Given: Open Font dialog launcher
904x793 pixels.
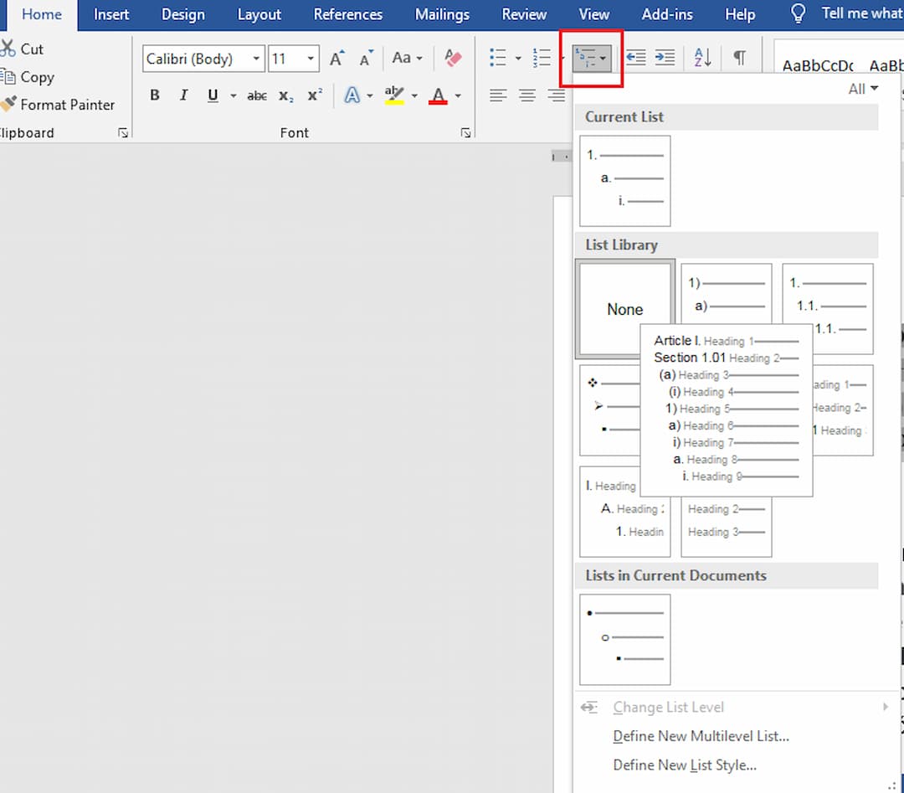Looking at the screenshot, I should tap(466, 133).
